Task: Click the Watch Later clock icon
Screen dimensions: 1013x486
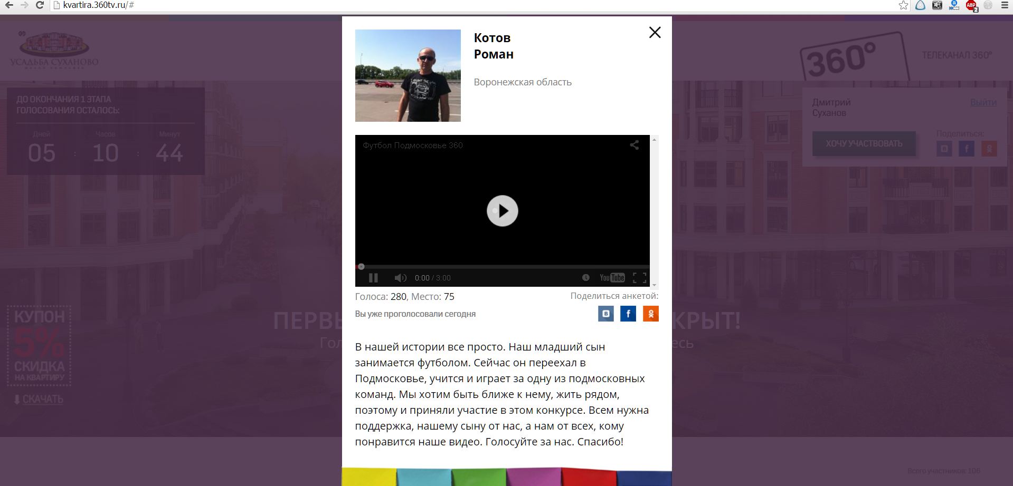Action: coord(585,278)
